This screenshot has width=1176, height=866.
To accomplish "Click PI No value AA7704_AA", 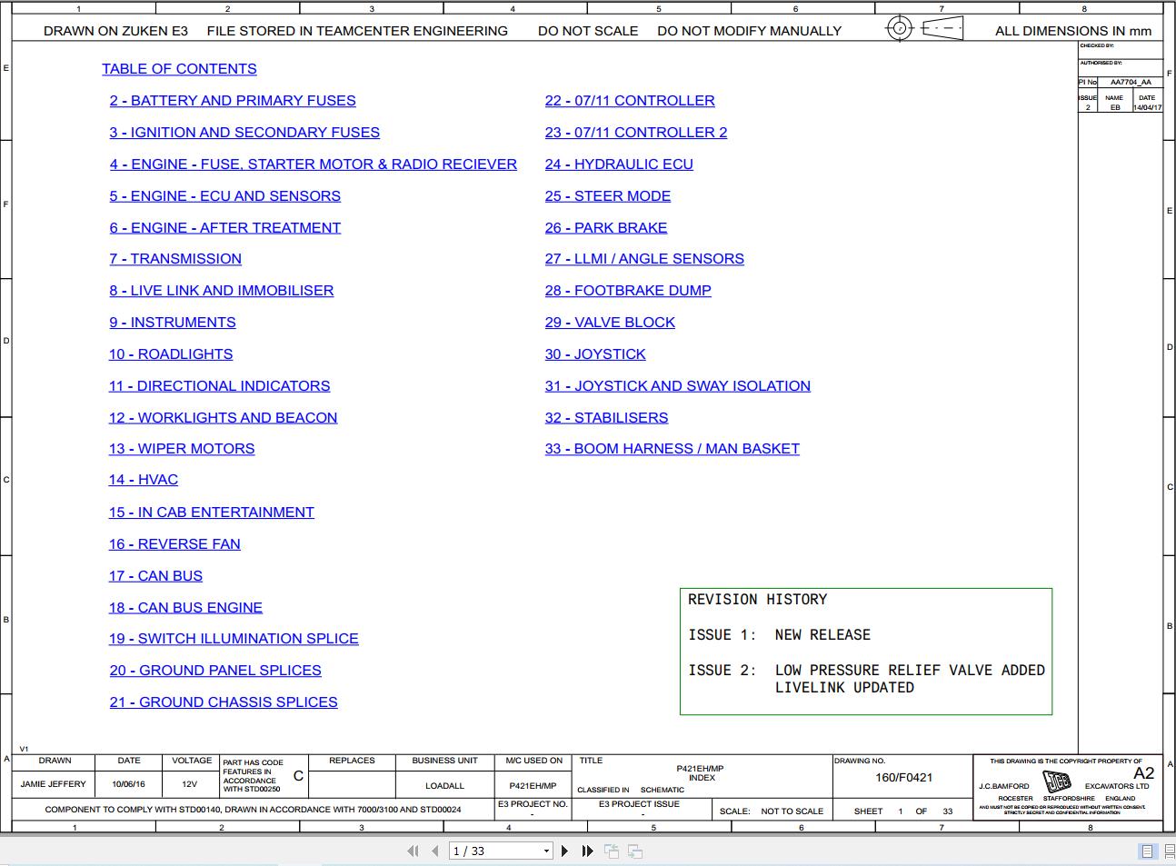I will (x=1131, y=82).
